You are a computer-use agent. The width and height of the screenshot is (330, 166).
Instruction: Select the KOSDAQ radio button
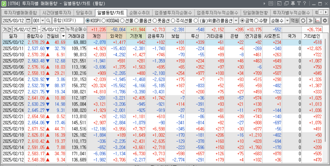pos(104,21)
